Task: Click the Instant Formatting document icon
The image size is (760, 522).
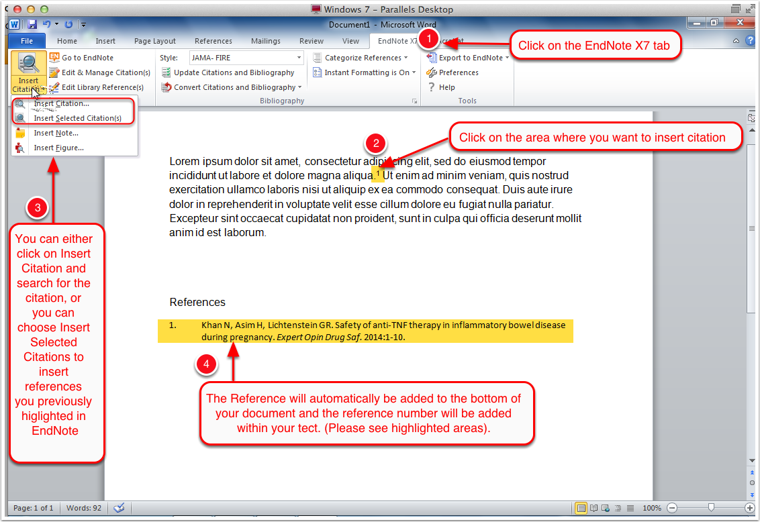Action: point(318,72)
